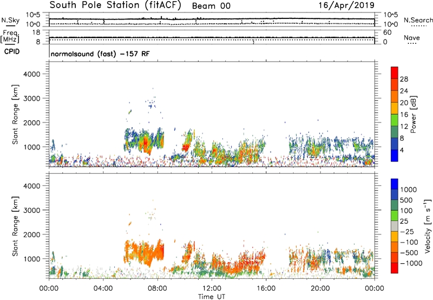433x300 pixels.
Task: Pick the velocity swatch between -100 and -25
Action: pyautogui.click(x=395, y=237)
